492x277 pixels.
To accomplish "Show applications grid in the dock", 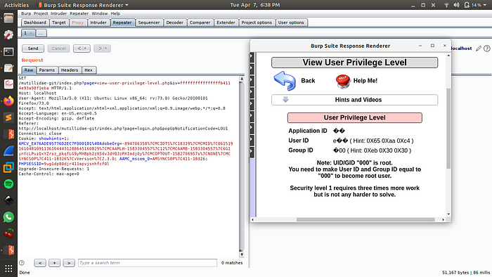I will tap(8, 269).
